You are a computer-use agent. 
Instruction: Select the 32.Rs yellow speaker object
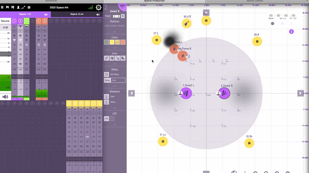coord(249,143)
